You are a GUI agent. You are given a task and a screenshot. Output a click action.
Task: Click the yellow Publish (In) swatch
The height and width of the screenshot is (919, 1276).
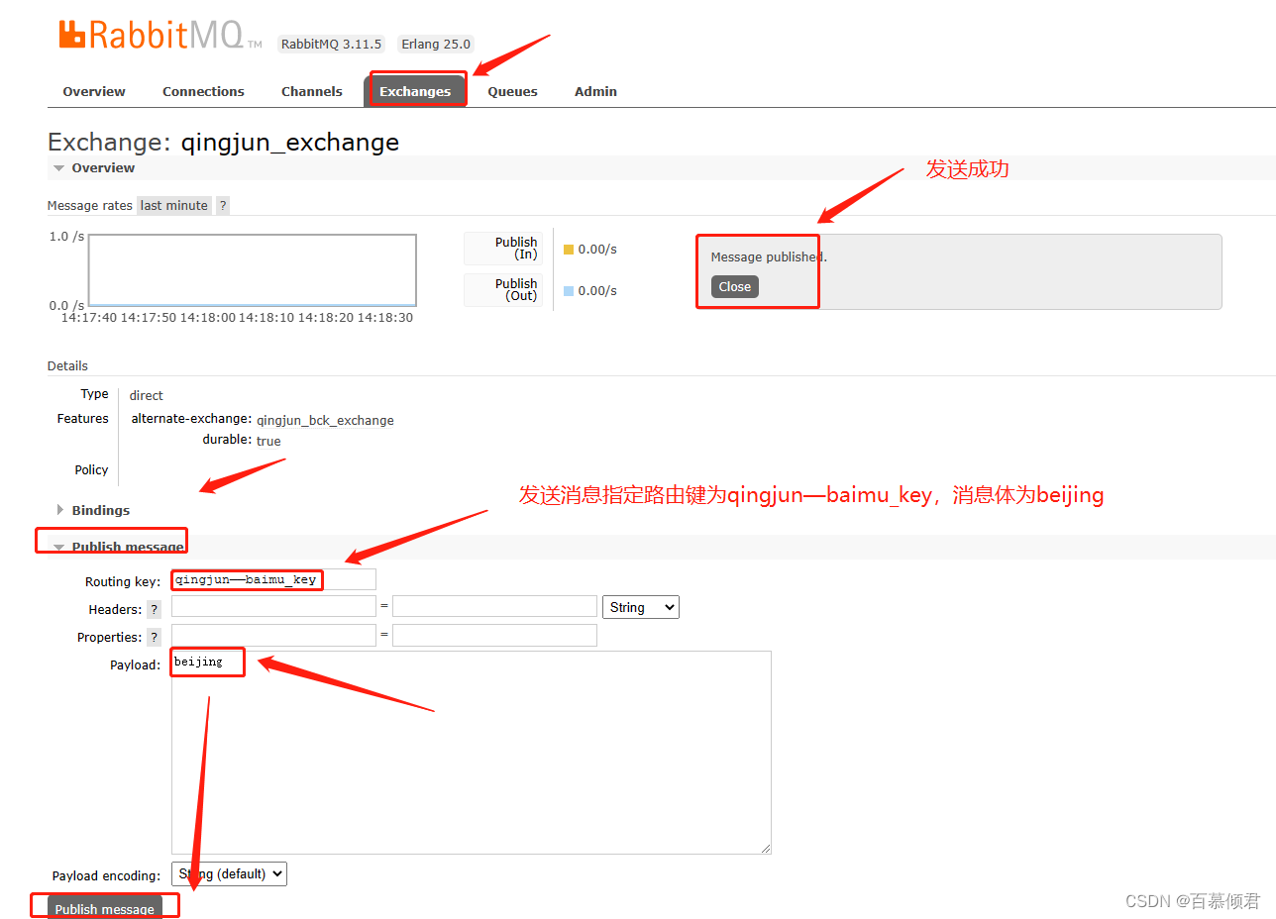pyautogui.click(x=569, y=250)
